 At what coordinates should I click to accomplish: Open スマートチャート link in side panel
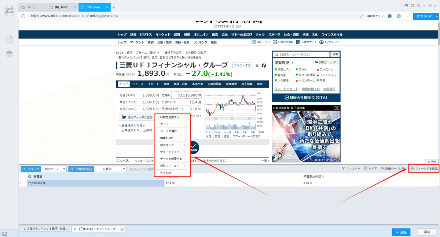tap(286, 89)
